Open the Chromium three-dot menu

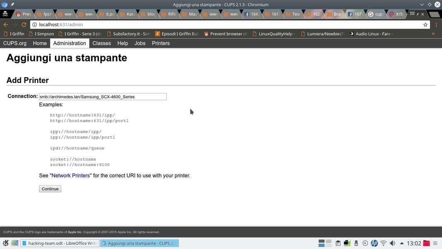[x=436, y=24]
